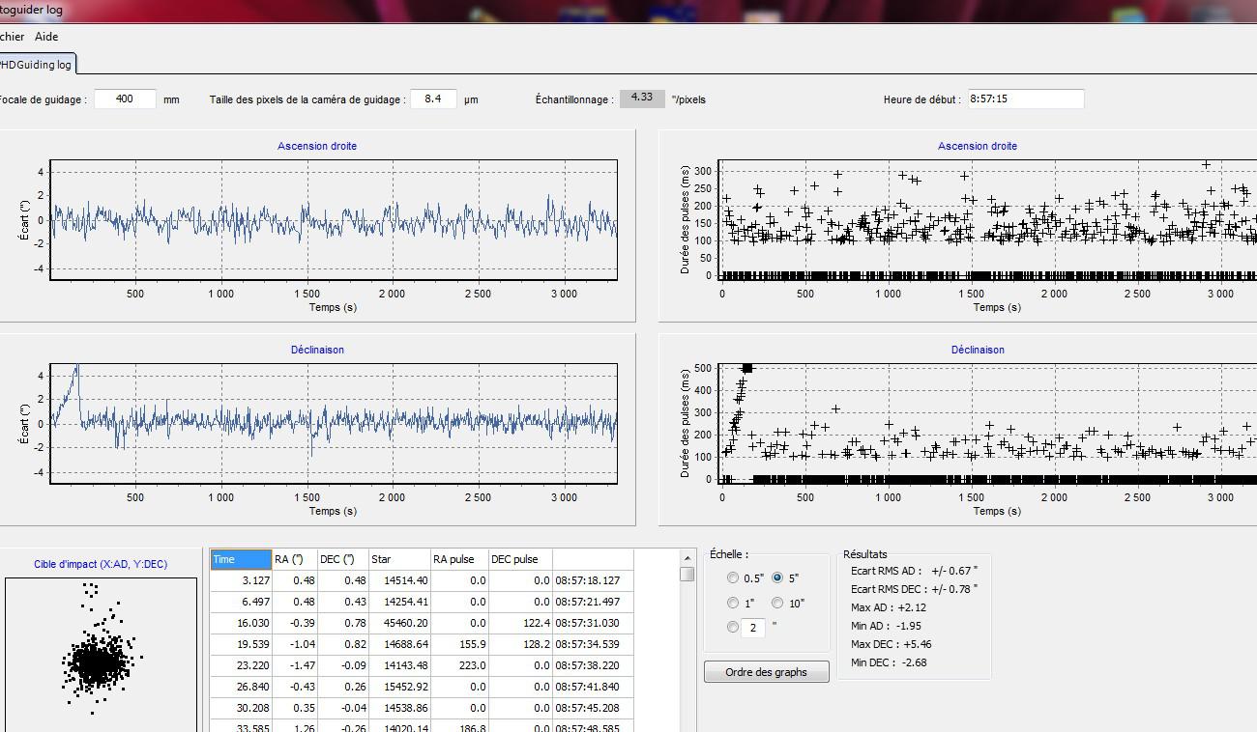
Task: Select the time cell 16.030
Action: click(241, 623)
